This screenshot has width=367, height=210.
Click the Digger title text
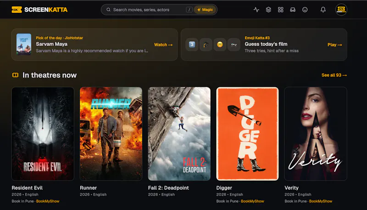point(224,188)
